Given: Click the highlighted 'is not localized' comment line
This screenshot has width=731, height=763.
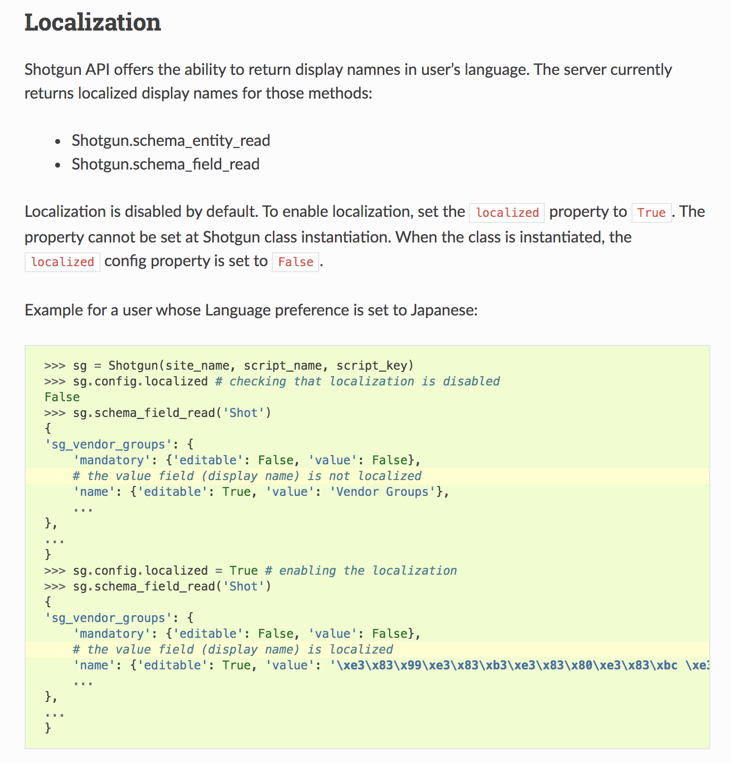Looking at the screenshot, I should 367,476.
